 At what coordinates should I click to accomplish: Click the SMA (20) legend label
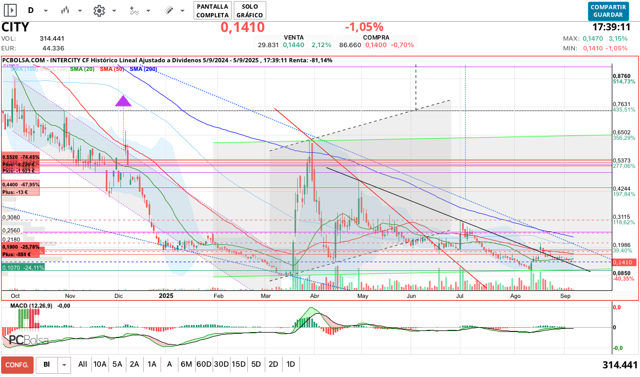(82, 69)
